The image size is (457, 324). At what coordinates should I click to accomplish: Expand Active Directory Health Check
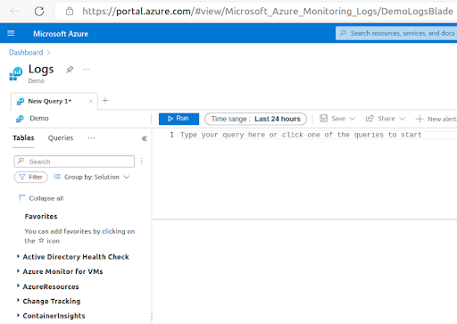click(x=76, y=257)
